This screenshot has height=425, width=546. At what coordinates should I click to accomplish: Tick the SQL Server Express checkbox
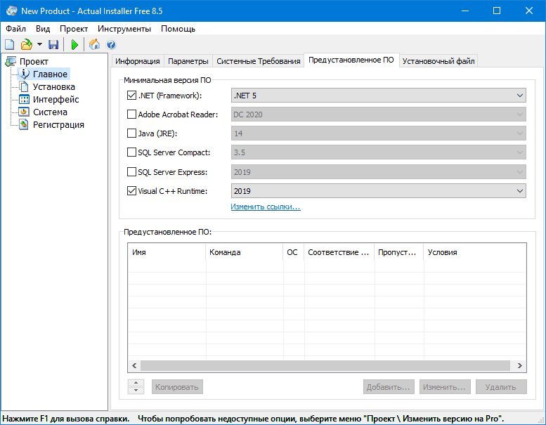(x=131, y=171)
